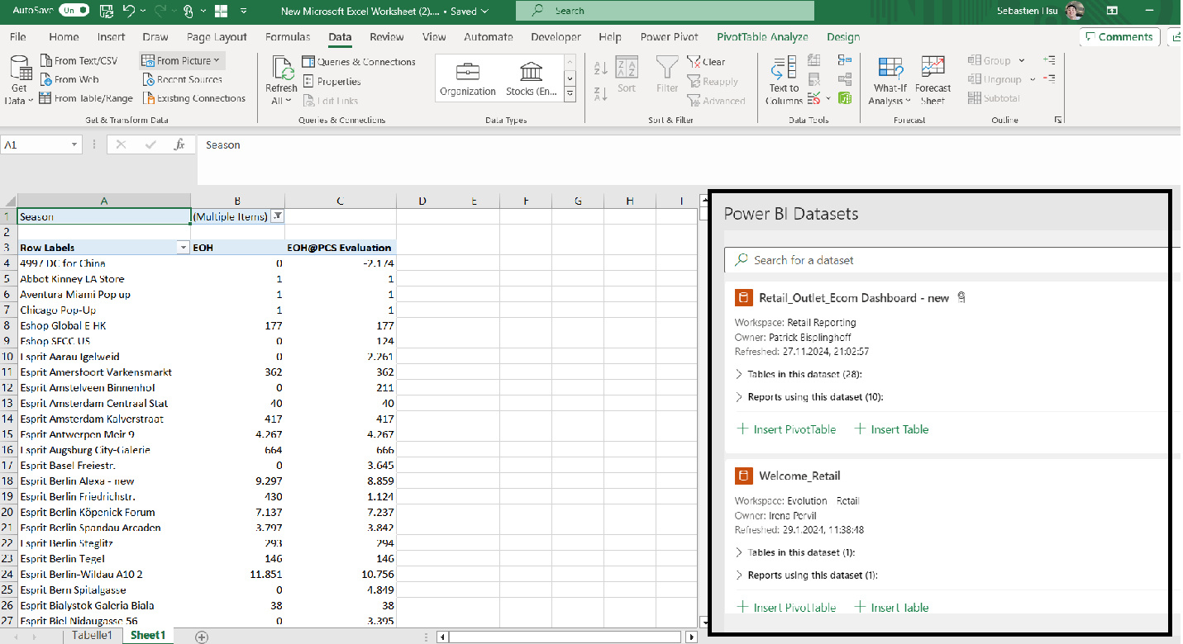1183x644 pixels.
Task: Open the Power Pivot ribbon tab
Action: pyautogui.click(x=669, y=36)
